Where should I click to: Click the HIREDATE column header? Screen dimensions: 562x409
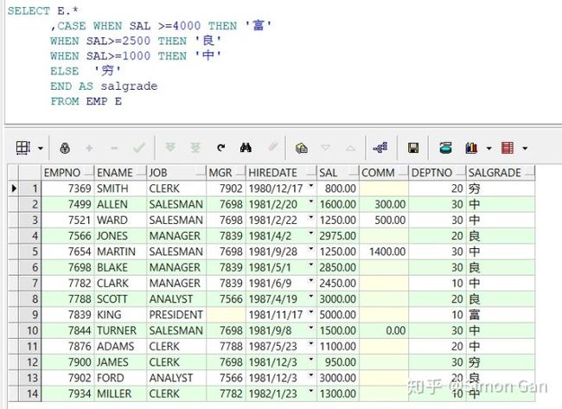click(x=281, y=173)
